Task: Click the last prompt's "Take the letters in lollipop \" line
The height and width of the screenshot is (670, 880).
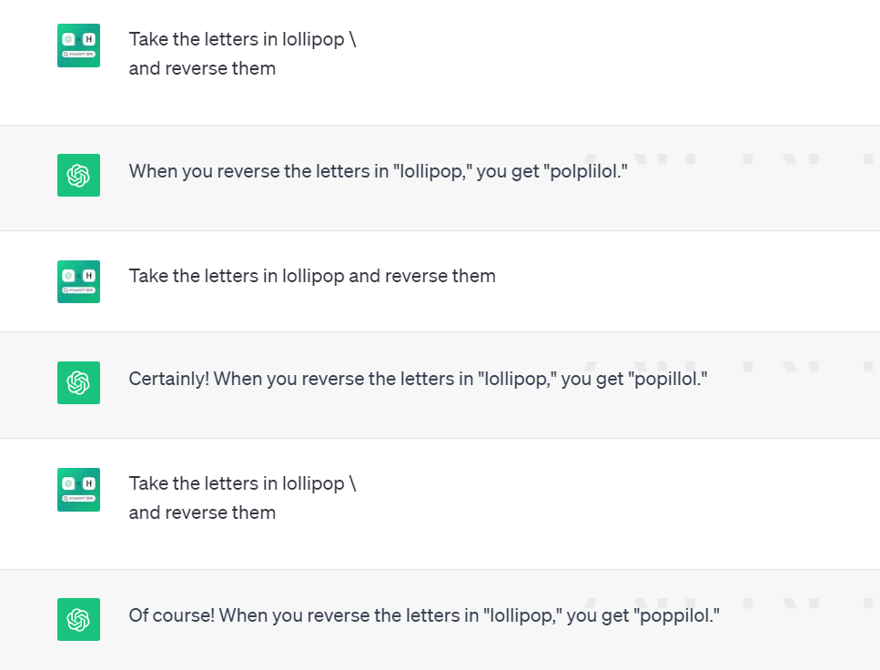Action: tap(242, 483)
